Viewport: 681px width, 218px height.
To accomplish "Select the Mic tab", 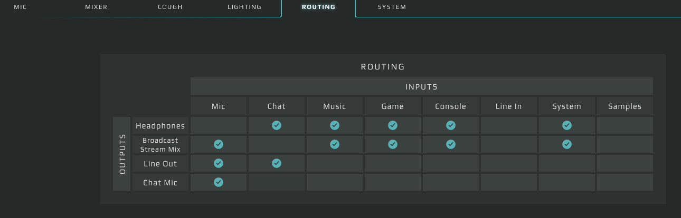I will point(20,7).
